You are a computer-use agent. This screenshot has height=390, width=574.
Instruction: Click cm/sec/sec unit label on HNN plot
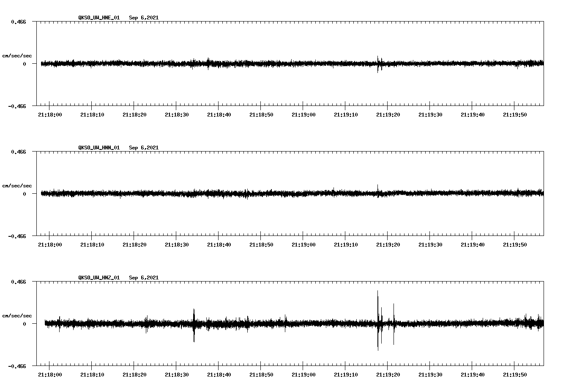[17, 186]
